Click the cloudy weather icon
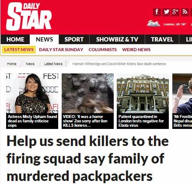 tap(154, 24)
